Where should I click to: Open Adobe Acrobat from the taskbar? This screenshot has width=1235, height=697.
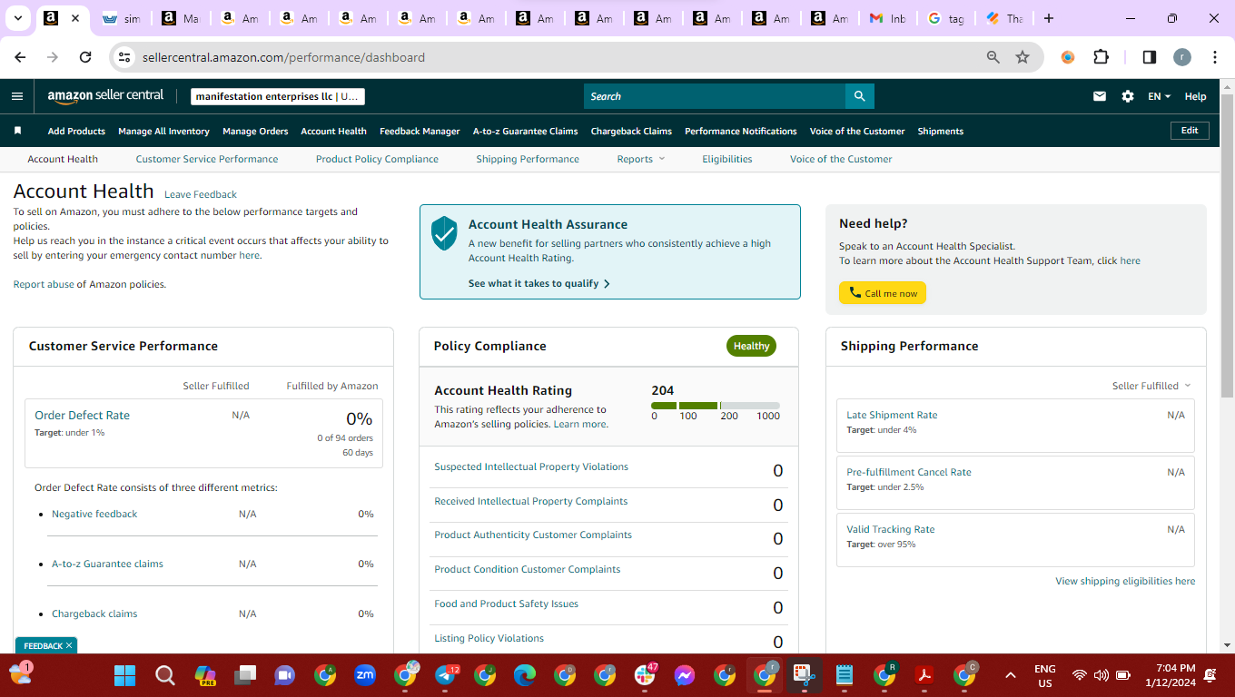924,675
